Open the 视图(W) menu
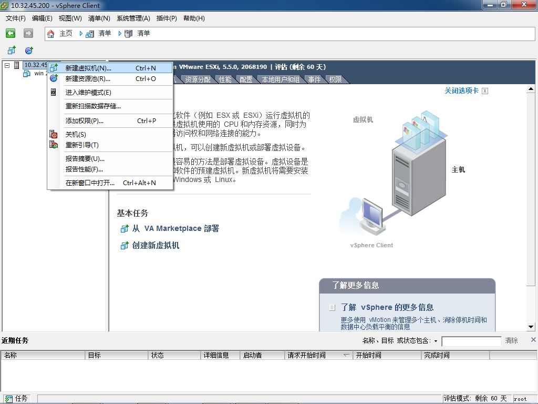Screen dimensions: 538x404 click(70, 18)
